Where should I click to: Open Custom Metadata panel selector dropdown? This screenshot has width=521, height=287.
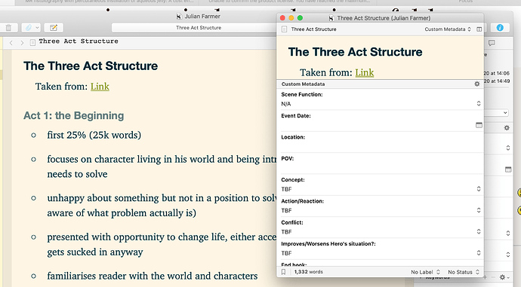tap(448, 29)
